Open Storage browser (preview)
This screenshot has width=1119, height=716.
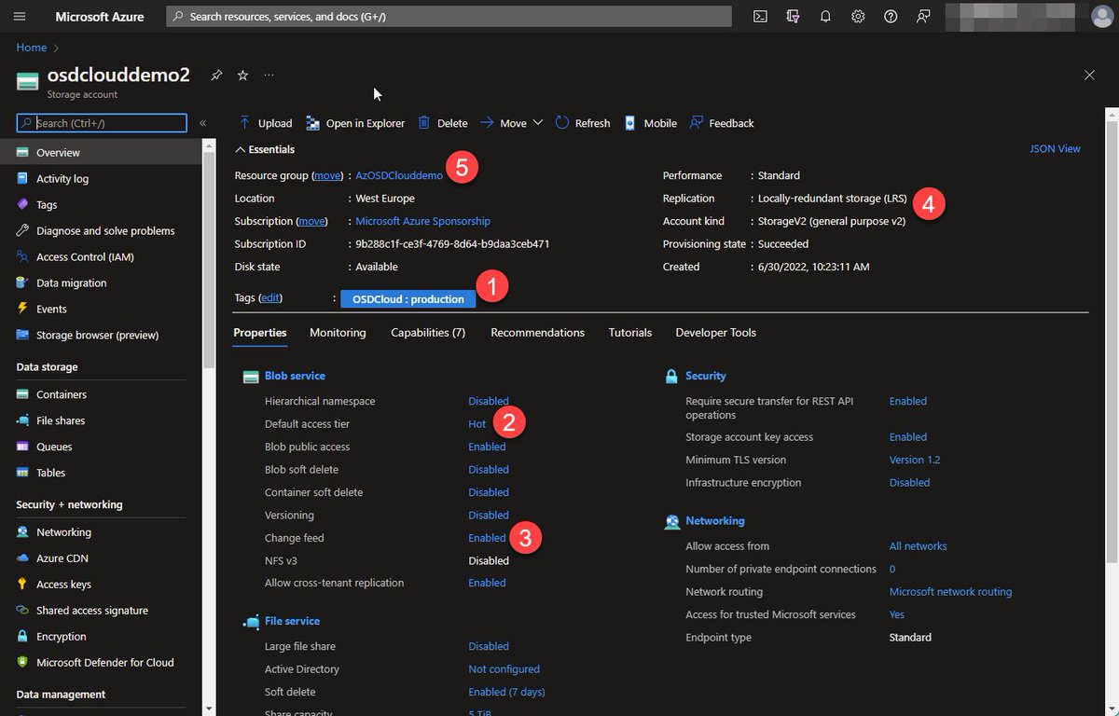coord(97,335)
